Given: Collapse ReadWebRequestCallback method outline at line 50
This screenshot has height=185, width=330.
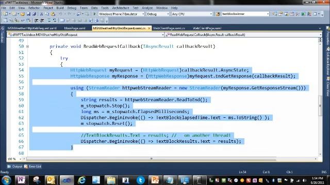Looking at the screenshot, I should point(27,47).
